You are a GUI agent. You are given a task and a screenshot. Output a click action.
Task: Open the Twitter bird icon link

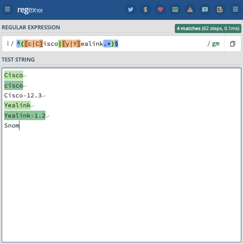click(x=131, y=9)
